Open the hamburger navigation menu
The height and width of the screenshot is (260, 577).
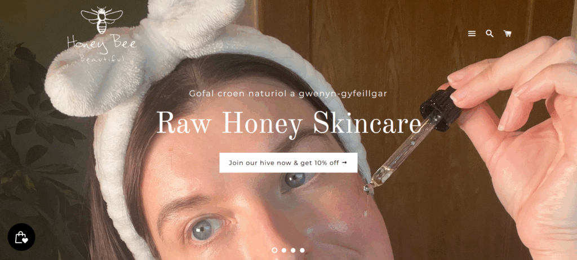click(x=472, y=33)
